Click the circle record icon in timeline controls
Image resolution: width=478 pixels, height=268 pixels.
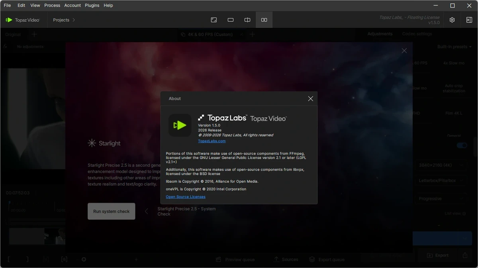84,259
